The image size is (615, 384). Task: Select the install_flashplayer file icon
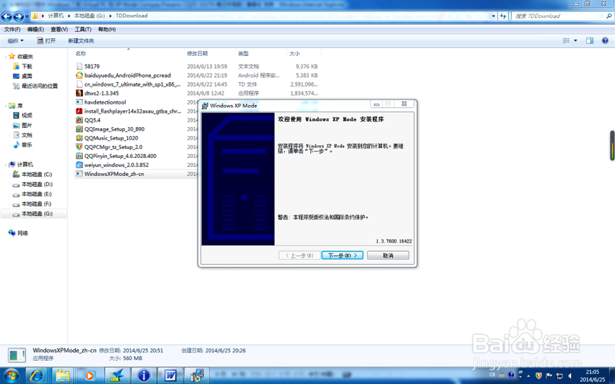(79, 111)
